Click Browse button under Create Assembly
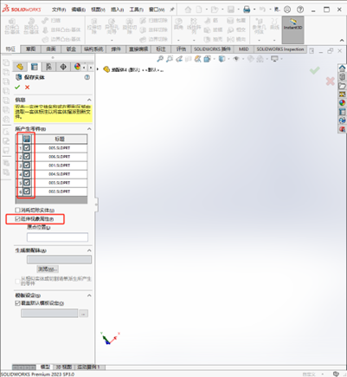Viewport: 347px width, 377px height. [48, 270]
